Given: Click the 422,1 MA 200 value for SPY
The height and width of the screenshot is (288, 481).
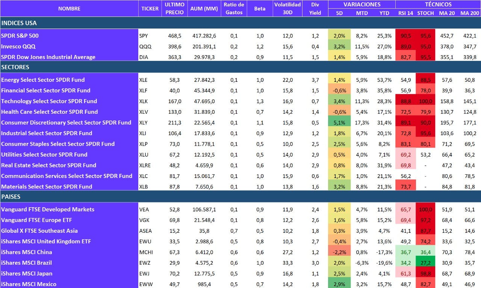Looking at the screenshot, I should pos(470,36).
